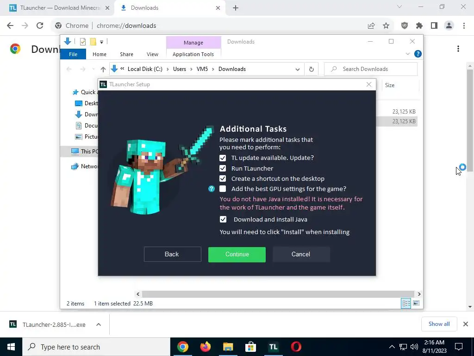Click the share page icon in Chrome

[x=371, y=26]
